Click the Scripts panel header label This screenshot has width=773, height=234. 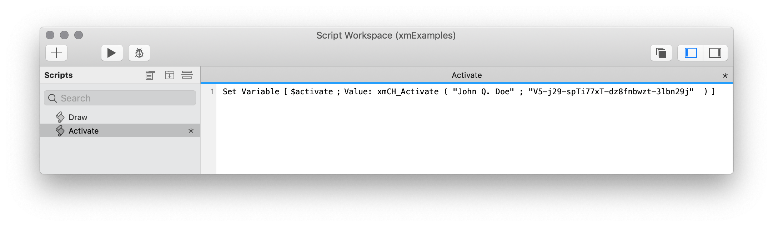pyautogui.click(x=58, y=75)
